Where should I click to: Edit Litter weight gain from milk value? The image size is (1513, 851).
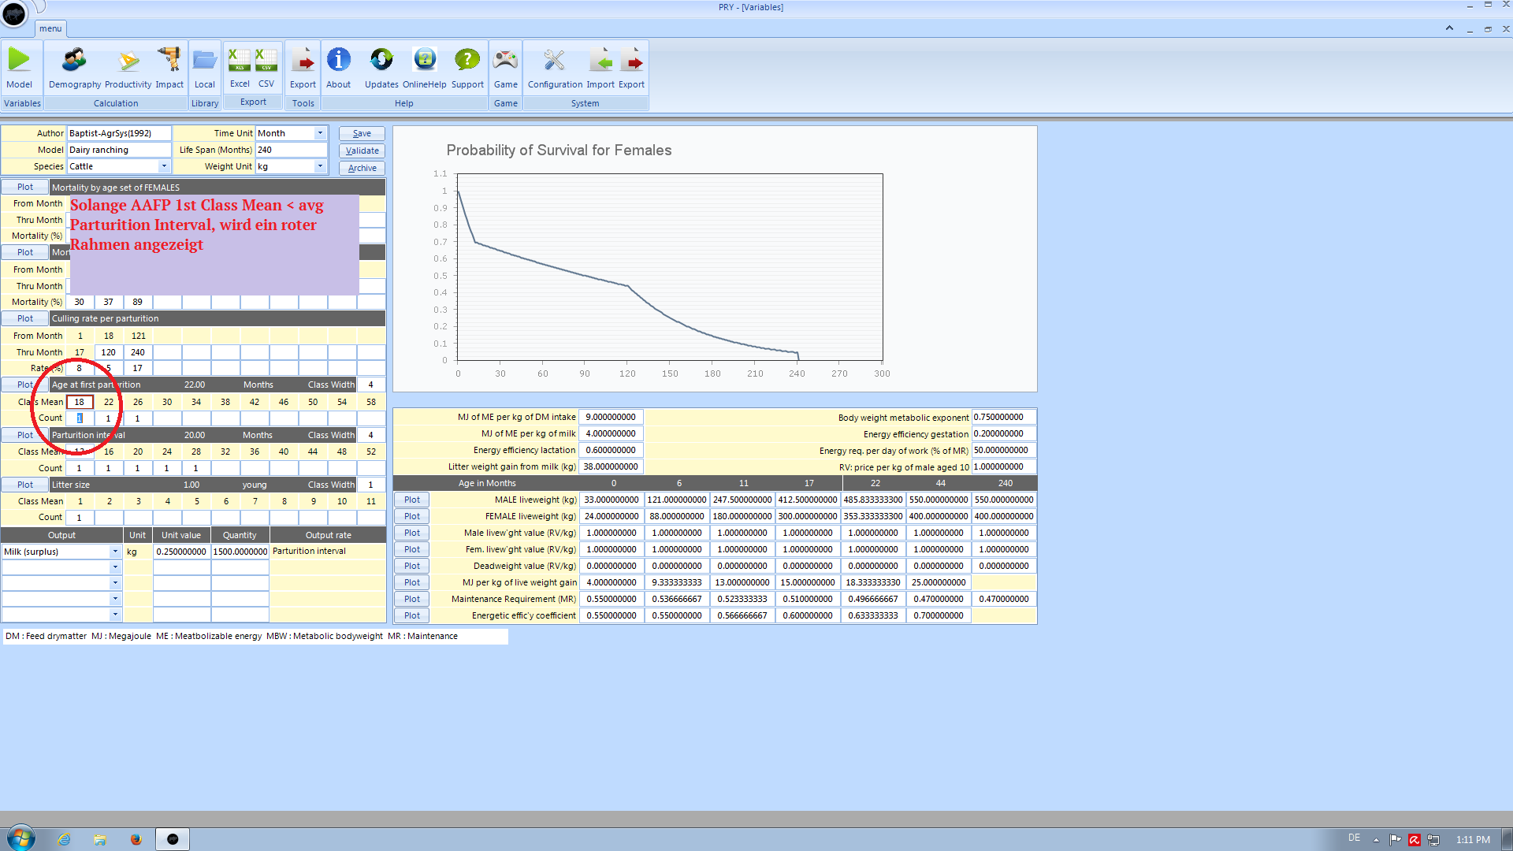tap(612, 466)
